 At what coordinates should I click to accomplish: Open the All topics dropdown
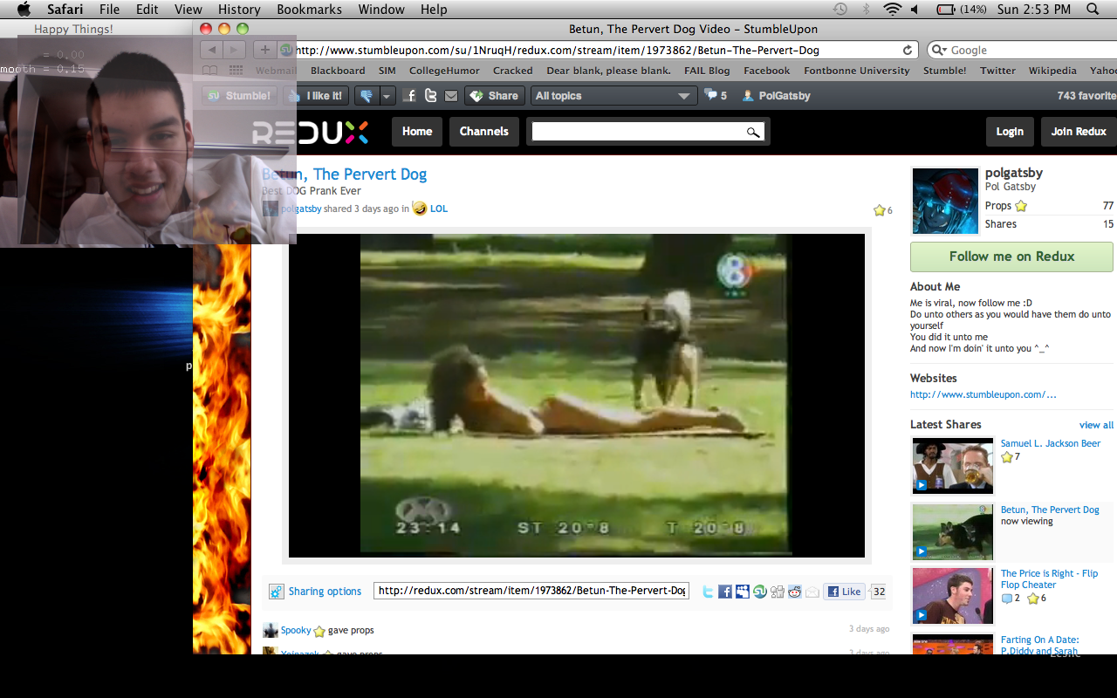click(x=613, y=96)
